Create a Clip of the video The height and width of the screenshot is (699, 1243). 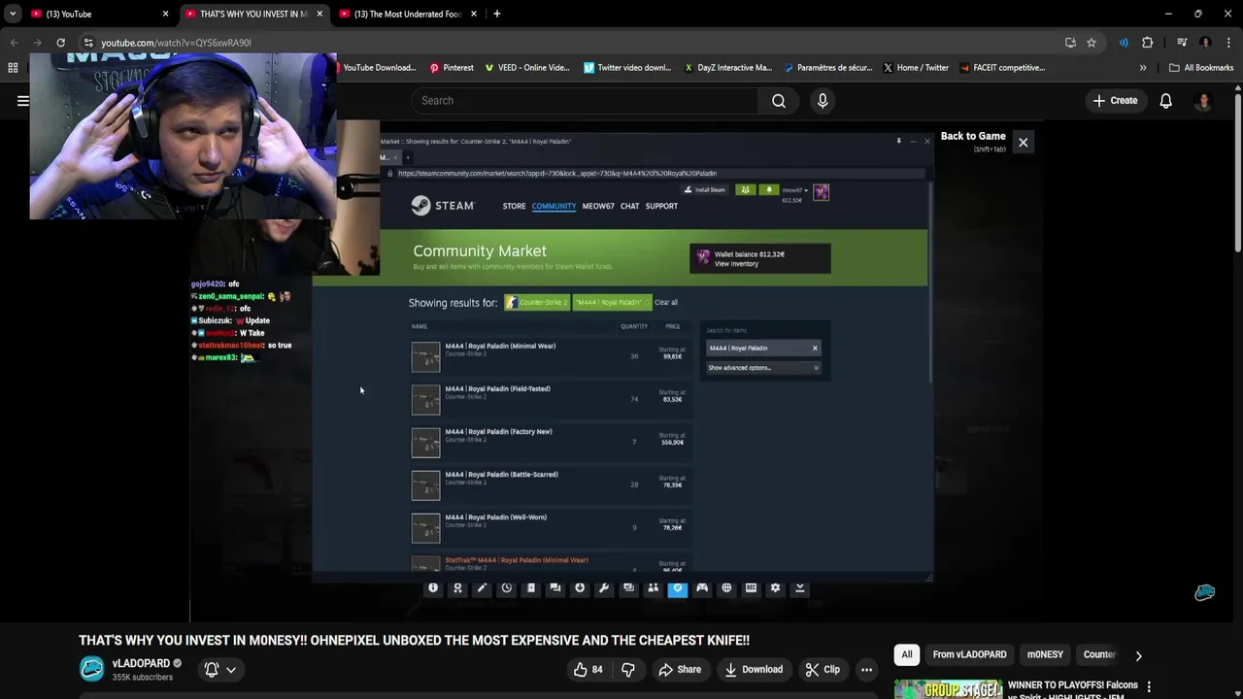(x=823, y=670)
